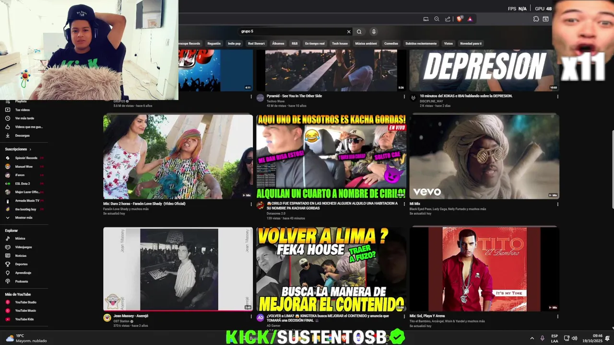
Task: Select the En tiempo real chip
Action: tap(315, 44)
